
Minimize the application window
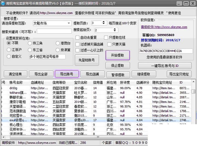179,3
